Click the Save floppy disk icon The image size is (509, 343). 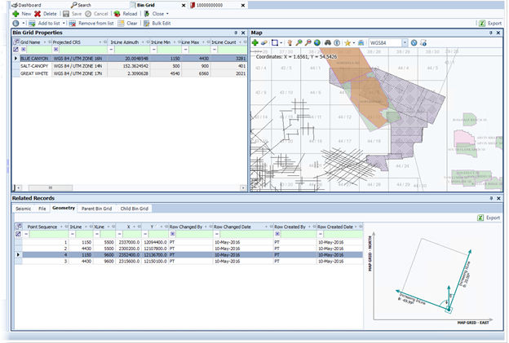[x=66, y=14]
